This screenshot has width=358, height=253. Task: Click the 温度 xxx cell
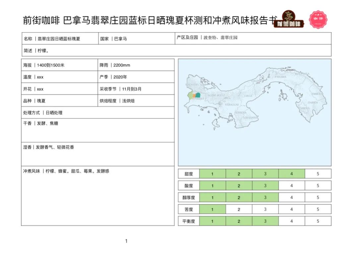60,77
